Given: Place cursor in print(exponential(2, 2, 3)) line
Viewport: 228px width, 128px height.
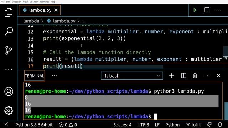Looking at the screenshot, I should 84,39.
